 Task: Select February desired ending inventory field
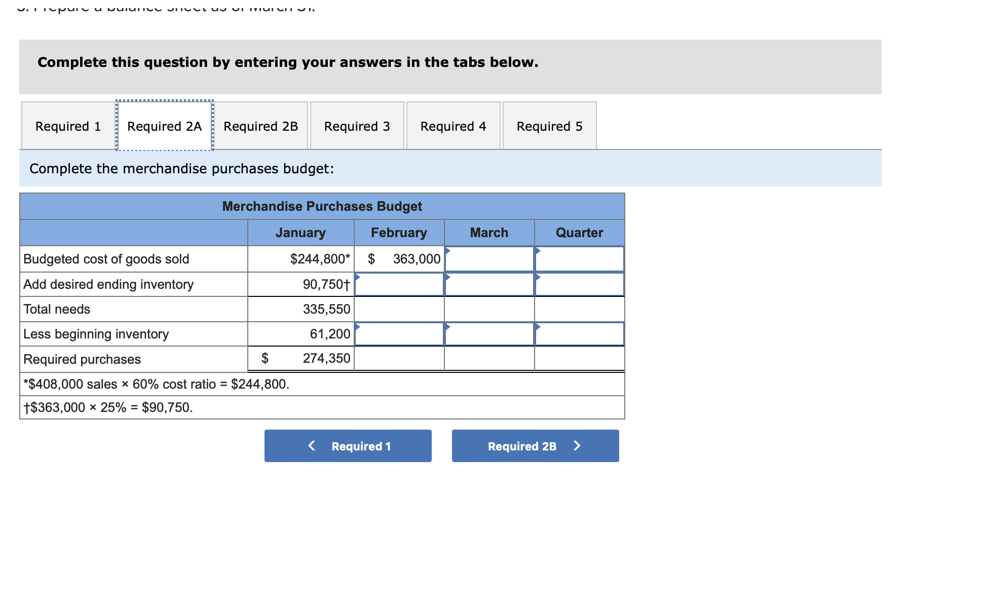click(399, 284)
